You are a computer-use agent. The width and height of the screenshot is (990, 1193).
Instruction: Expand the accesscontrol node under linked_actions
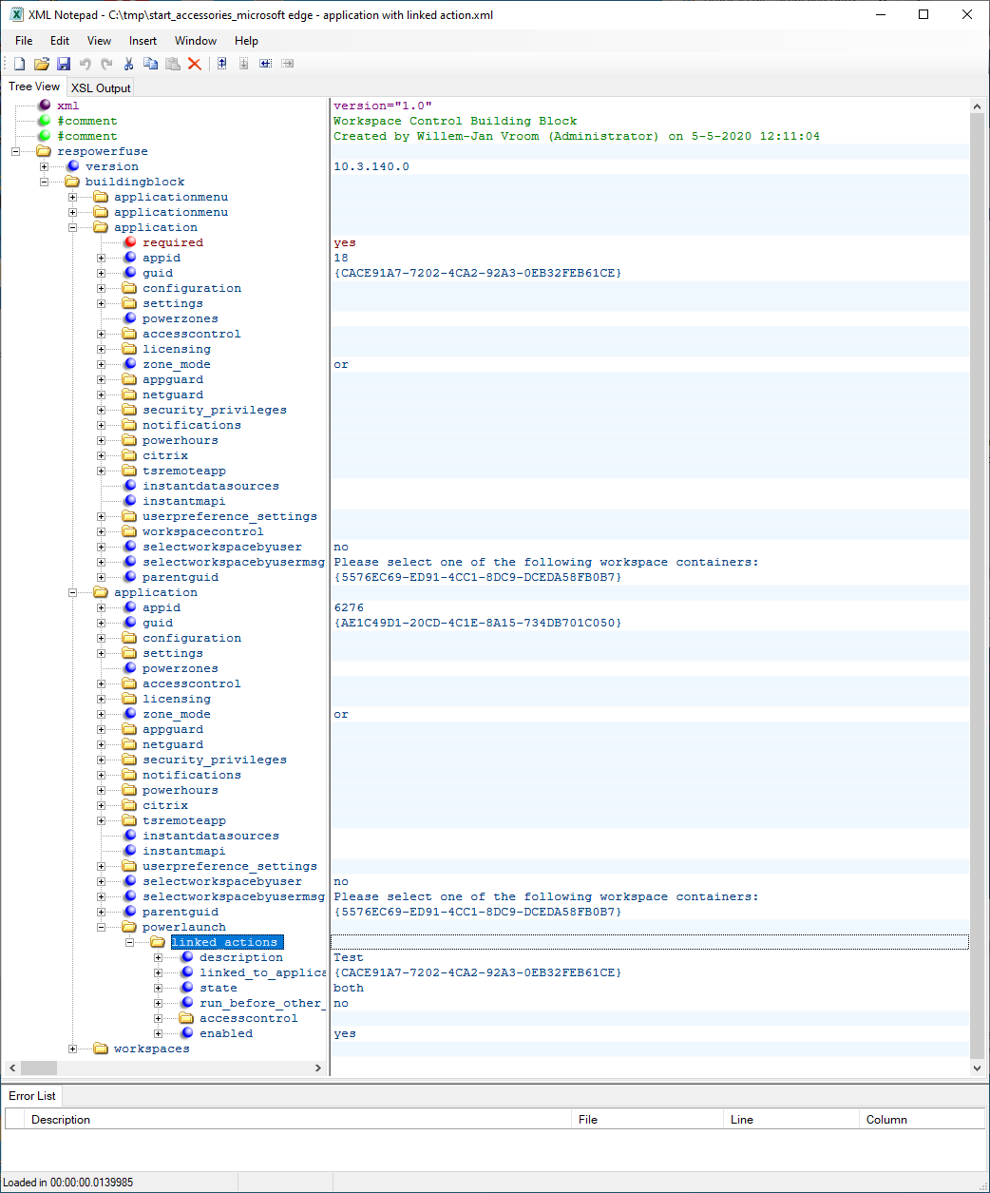click(x=158, y=1018)
